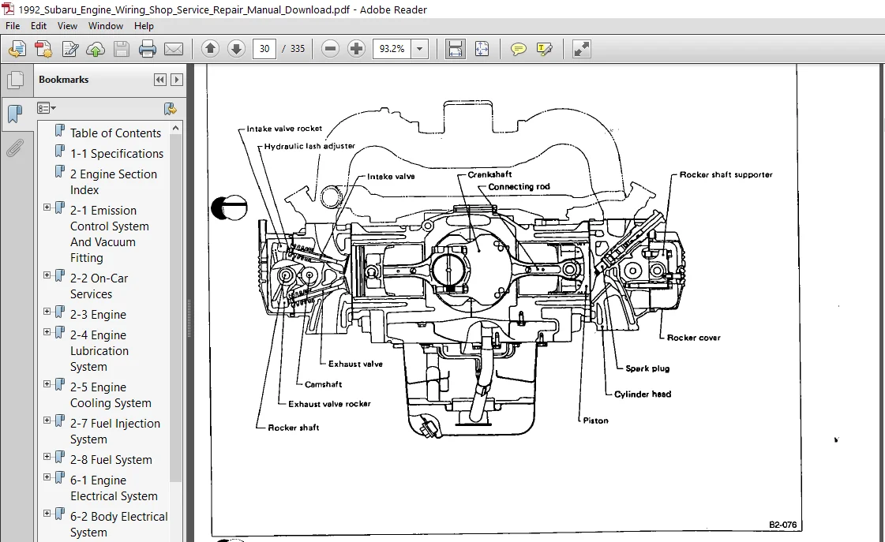Expand the 2-1 Emission Control System bookmark
This screenshot has width=885, height=542.
click(47, 207)
